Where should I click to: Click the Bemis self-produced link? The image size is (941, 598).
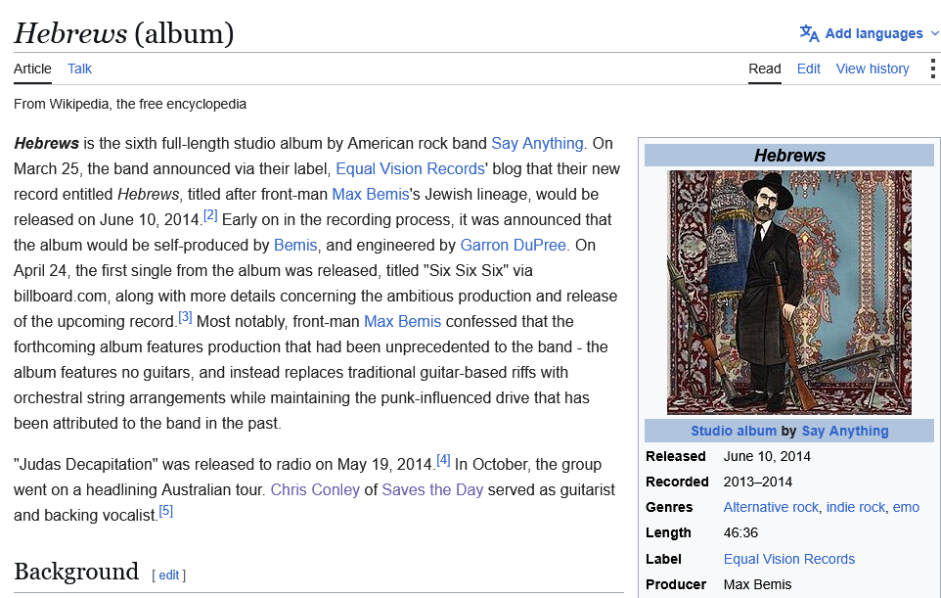(295, 245)
